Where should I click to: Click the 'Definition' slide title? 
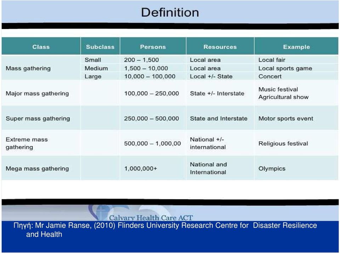170,12
